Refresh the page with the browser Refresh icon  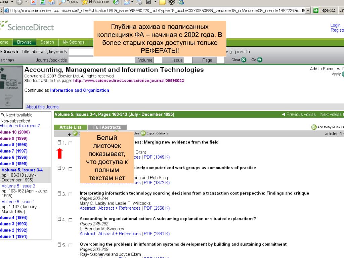click(43, 2)
